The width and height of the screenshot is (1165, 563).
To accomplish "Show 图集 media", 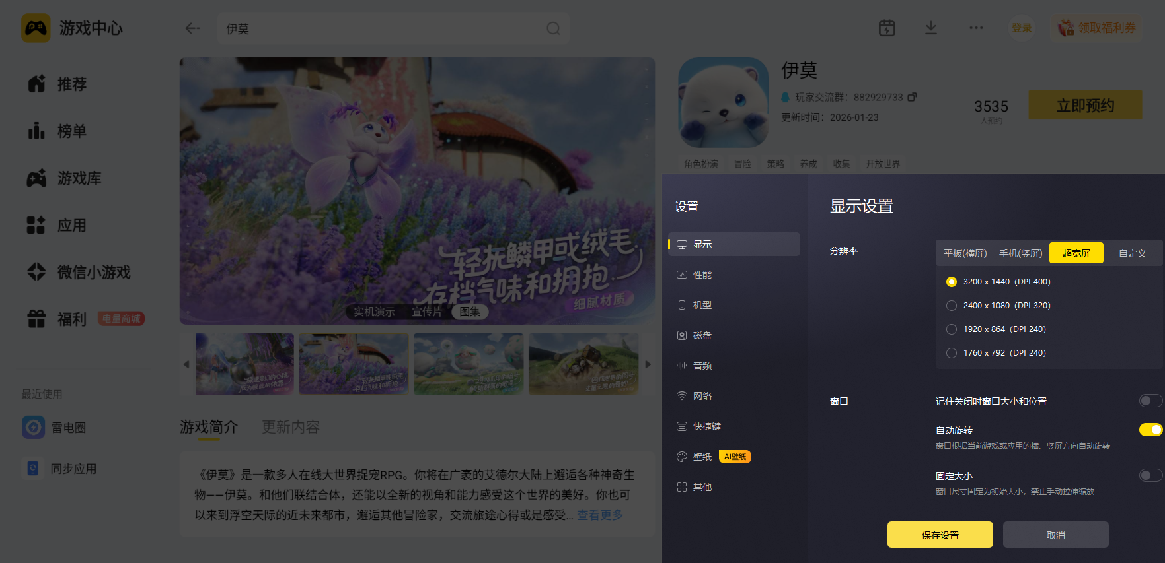I will (x=470, y=312).
